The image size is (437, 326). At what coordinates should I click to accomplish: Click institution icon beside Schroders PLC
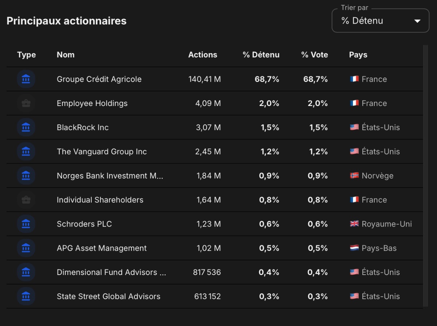pyautogui.click(x=26, y=224)
